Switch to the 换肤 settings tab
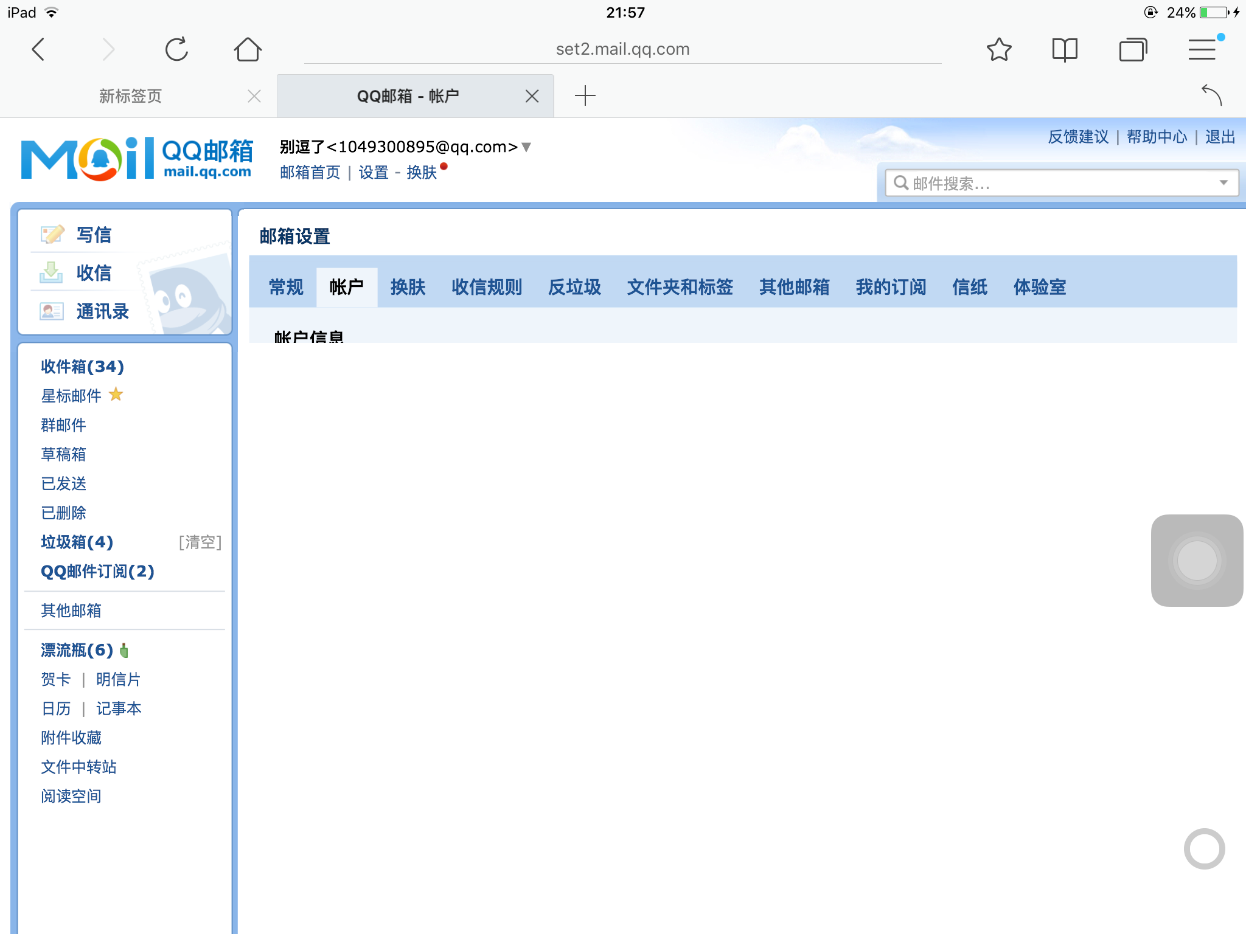 pos(408,287)
